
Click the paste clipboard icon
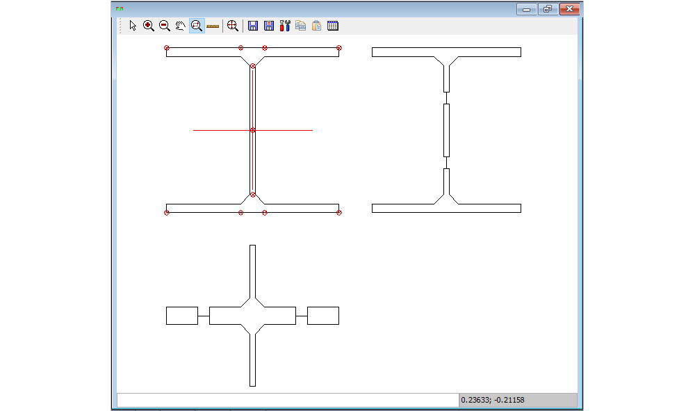point(316,26)
